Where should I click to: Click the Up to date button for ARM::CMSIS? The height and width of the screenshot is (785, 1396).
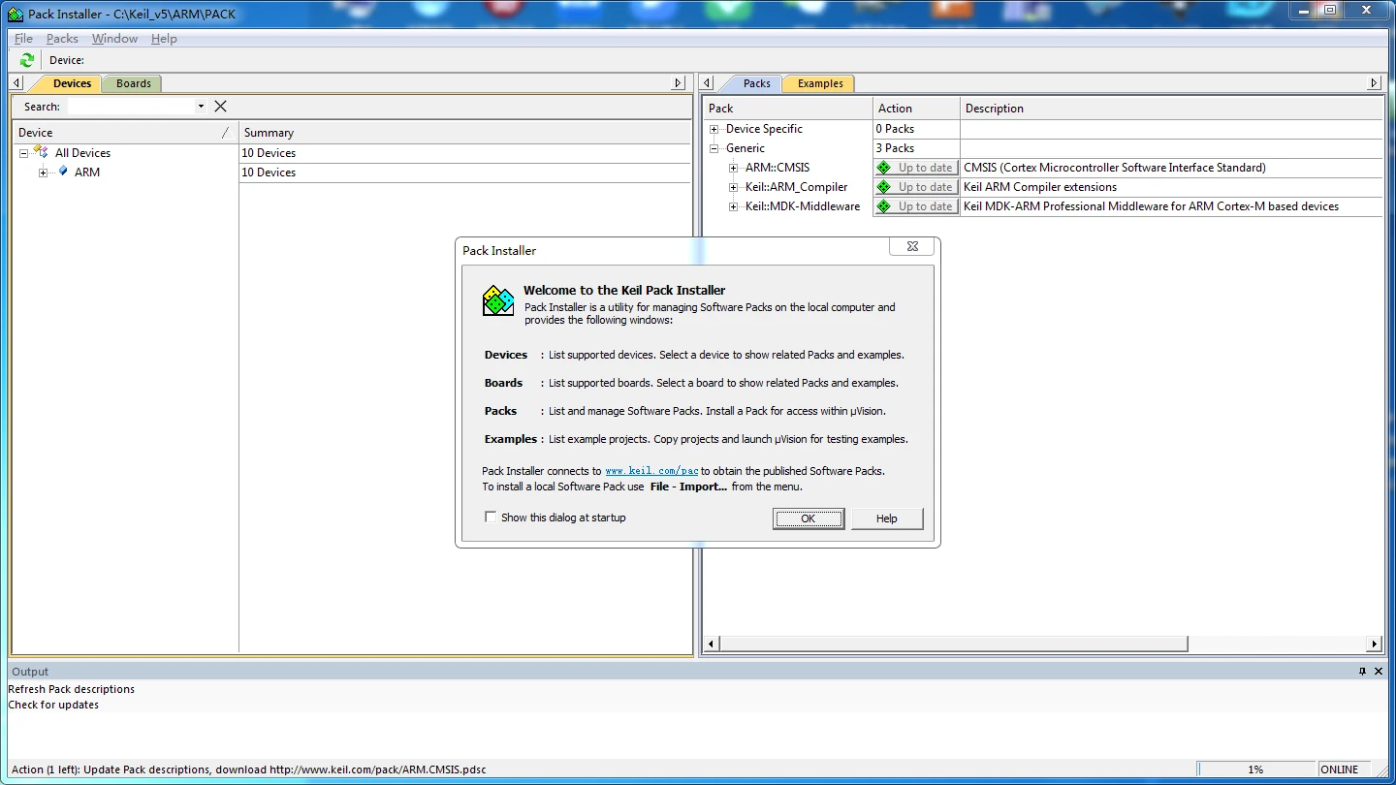pos(916,168)
